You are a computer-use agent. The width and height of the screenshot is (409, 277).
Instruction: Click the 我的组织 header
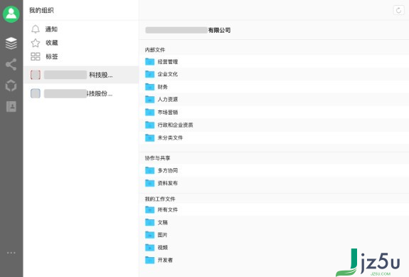[41, 11]
